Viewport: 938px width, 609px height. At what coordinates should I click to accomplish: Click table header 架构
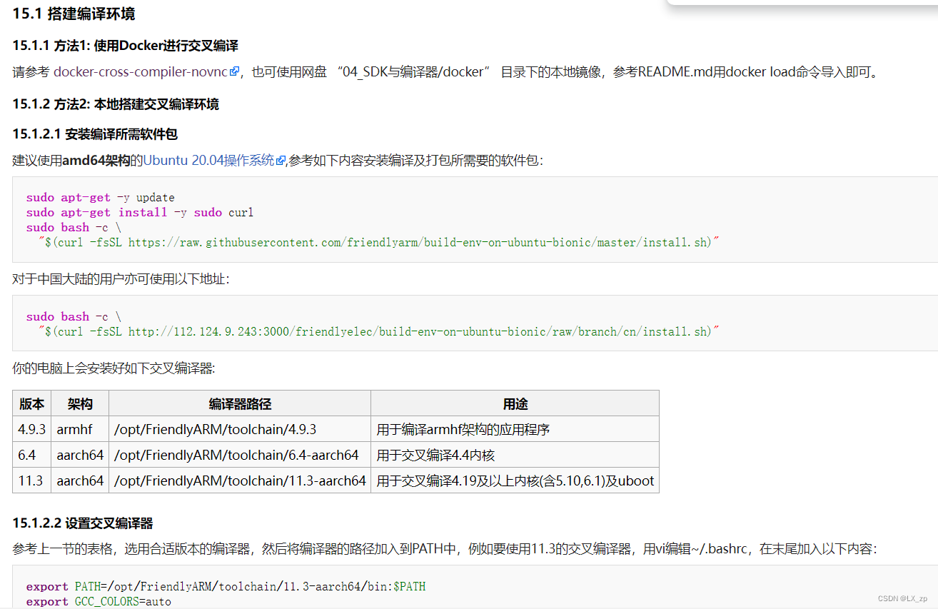[80, 403]
